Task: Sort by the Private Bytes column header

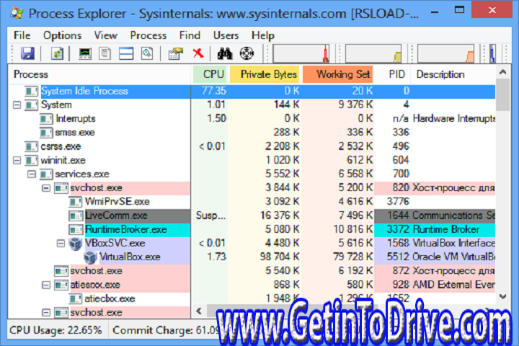Action: (265, 74)
